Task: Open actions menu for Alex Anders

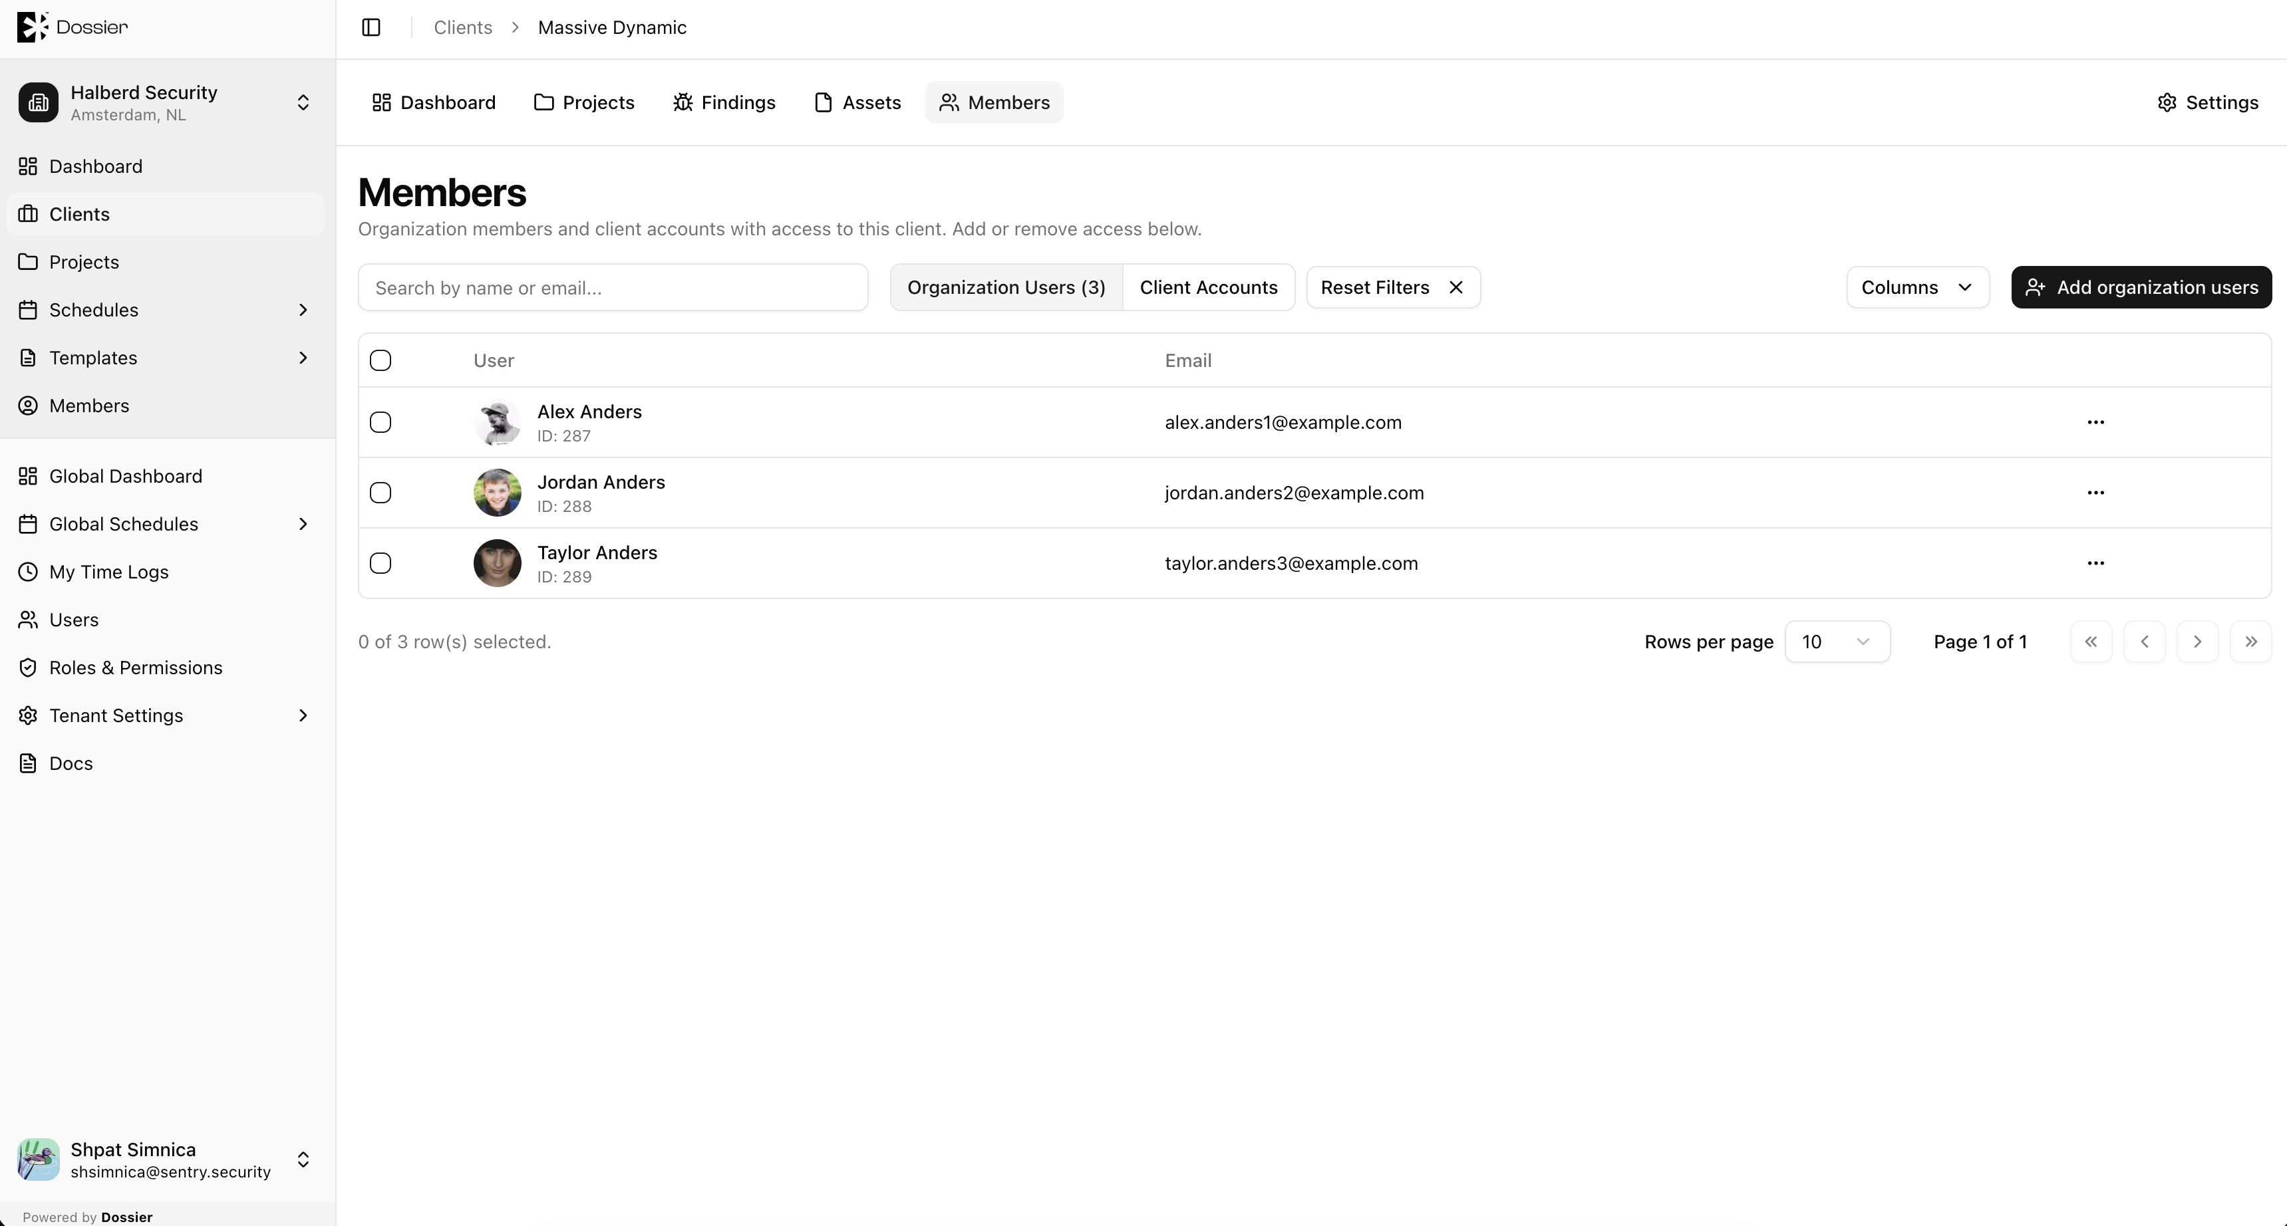Action: click(2095, 422)
